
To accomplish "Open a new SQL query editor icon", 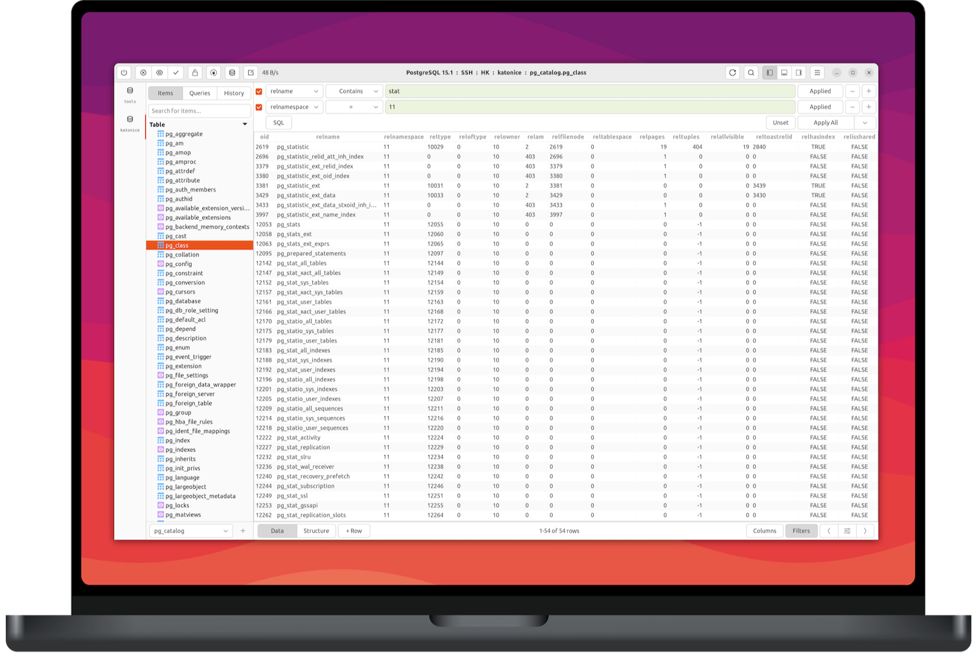I will pos(249,72).
